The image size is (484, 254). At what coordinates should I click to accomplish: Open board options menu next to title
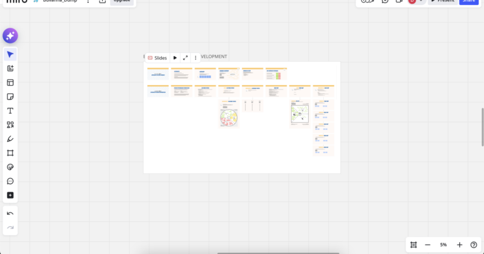[88, 1]
